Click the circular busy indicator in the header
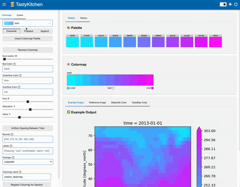 (x=236, y=4)
